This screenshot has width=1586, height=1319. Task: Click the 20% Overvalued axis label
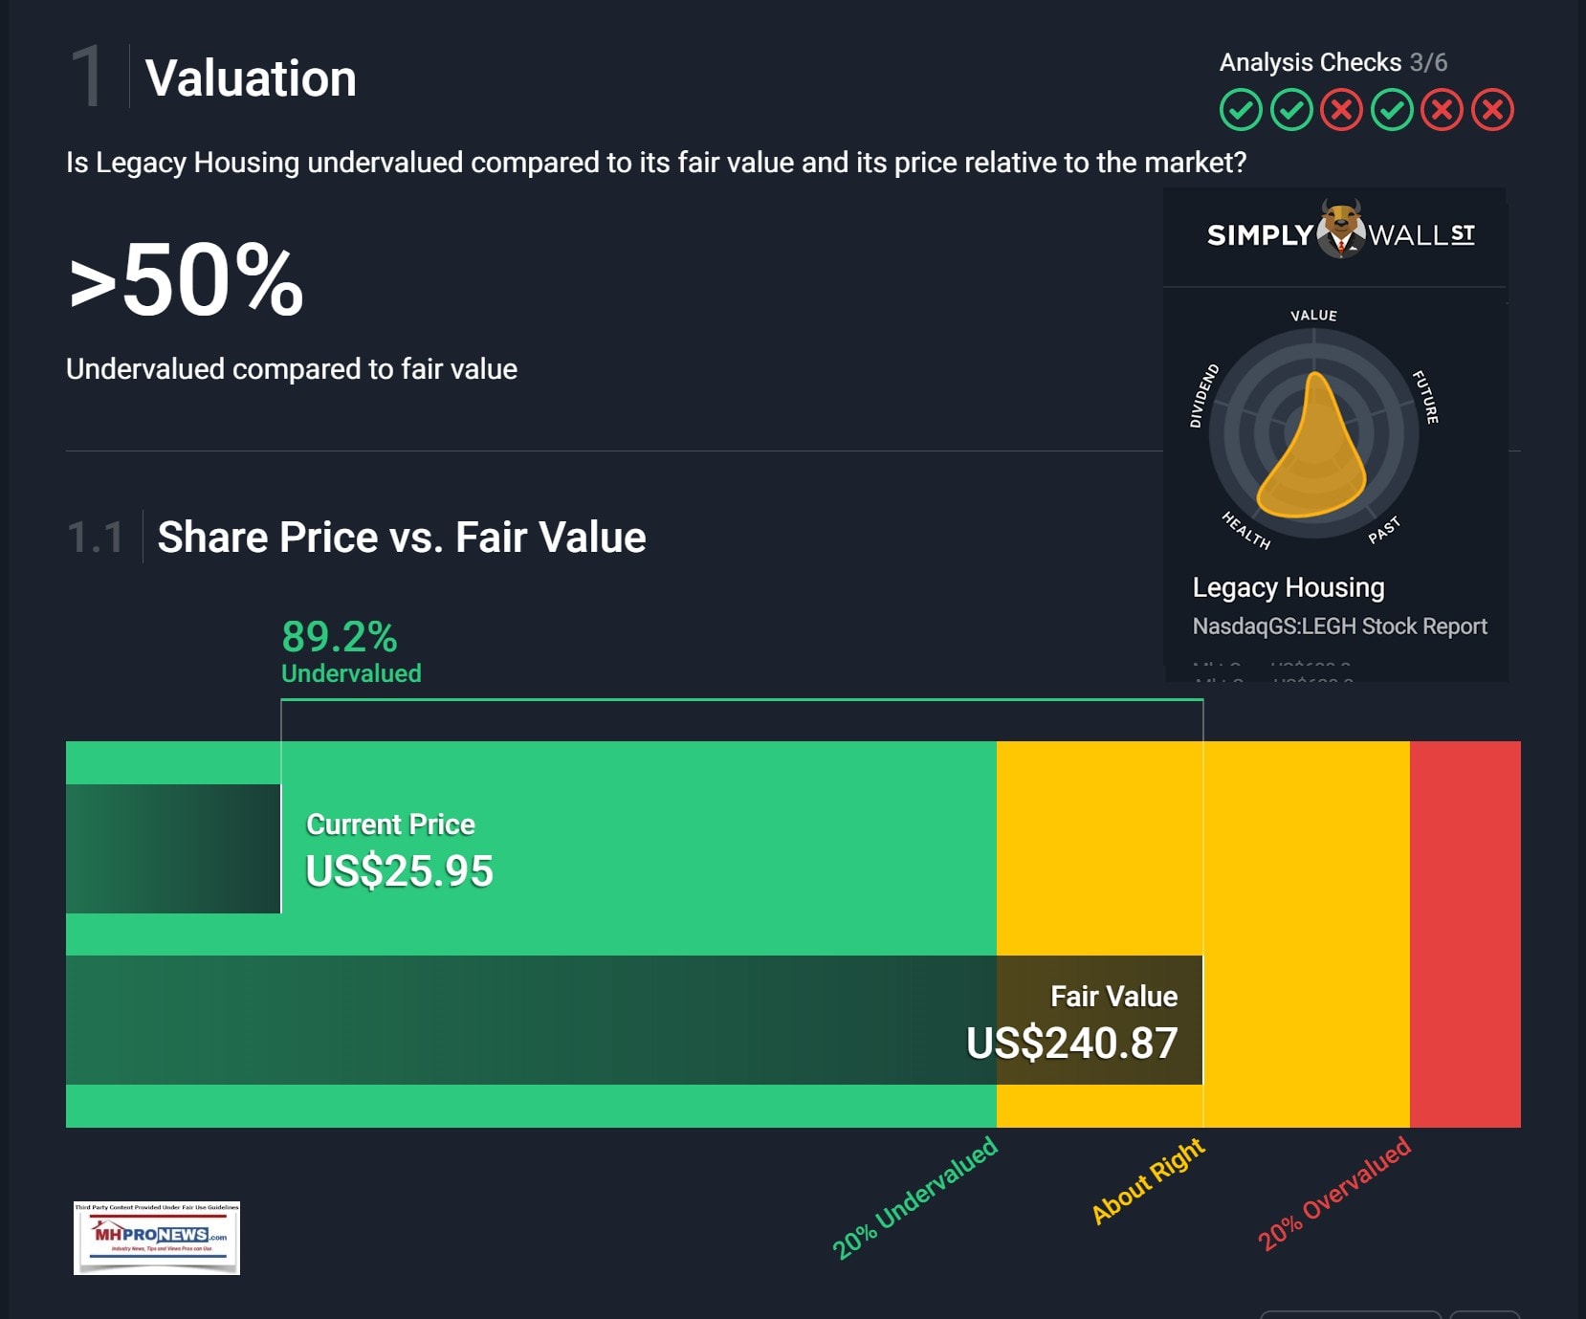pyautogui.click(x=1334, y=1194)
